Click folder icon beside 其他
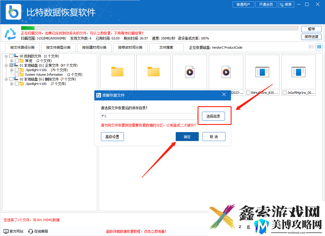325x236 pixels. 22,60
